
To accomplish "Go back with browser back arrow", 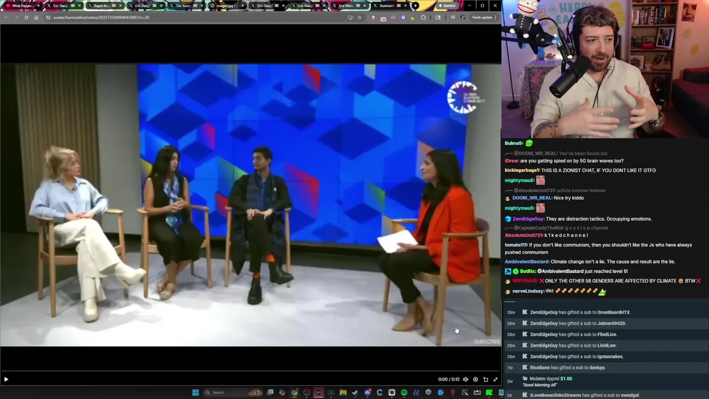I will tap(6, 17).
